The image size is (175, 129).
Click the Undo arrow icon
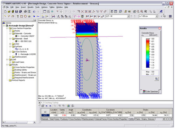(34, 12)
